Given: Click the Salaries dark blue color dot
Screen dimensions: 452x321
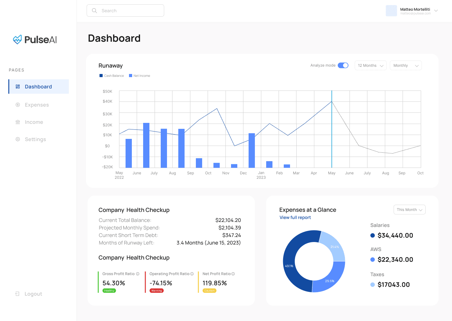Looking at the screenshot, I should [373, 235].
